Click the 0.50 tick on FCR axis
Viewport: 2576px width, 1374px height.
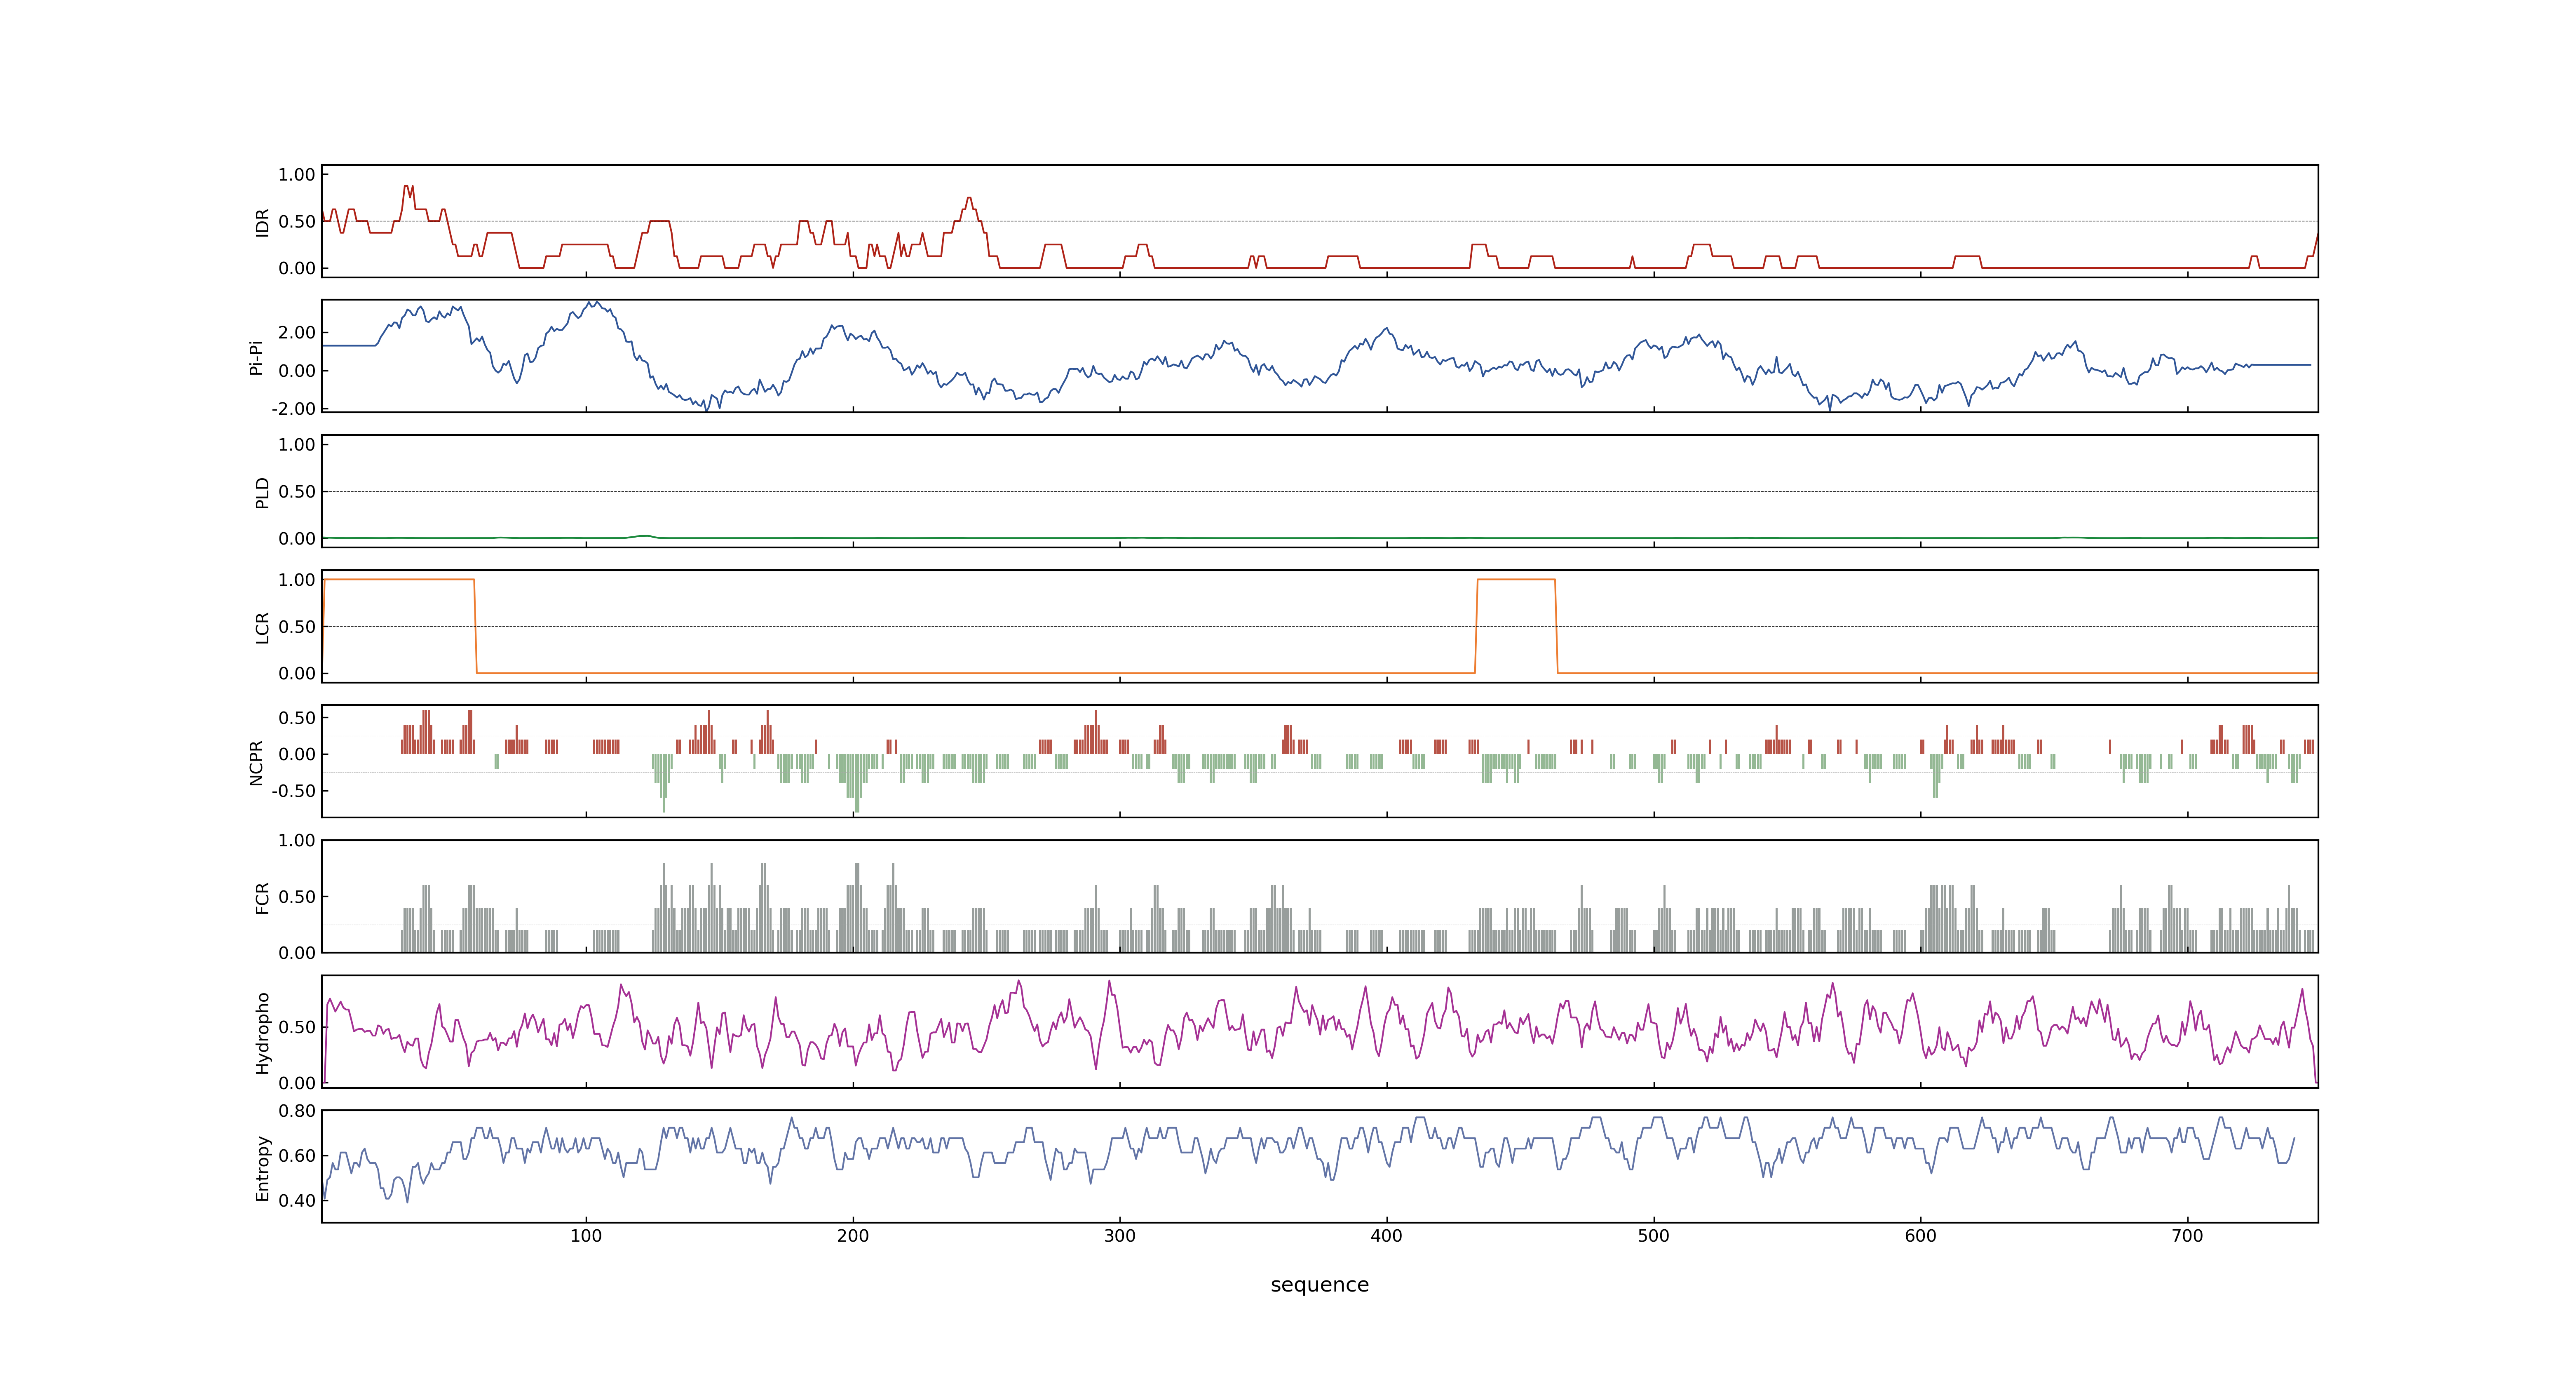coord(297,897)
